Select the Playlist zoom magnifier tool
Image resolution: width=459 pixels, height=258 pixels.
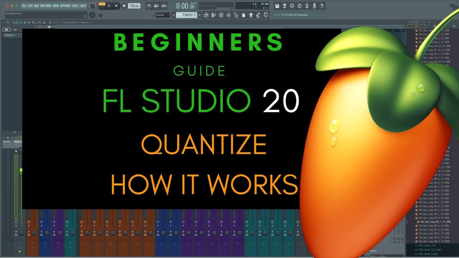click(40, 22)
